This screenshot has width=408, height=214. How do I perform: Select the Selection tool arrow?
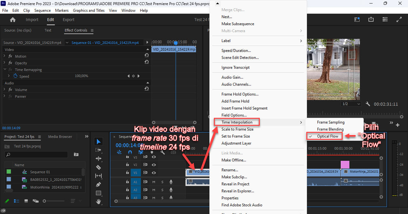[98, 142]
